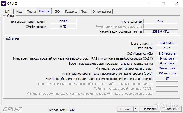This screenshot has height=113, width=183.
Task: Click the CAS# Latency (CL) label
Action: [140, 53]
